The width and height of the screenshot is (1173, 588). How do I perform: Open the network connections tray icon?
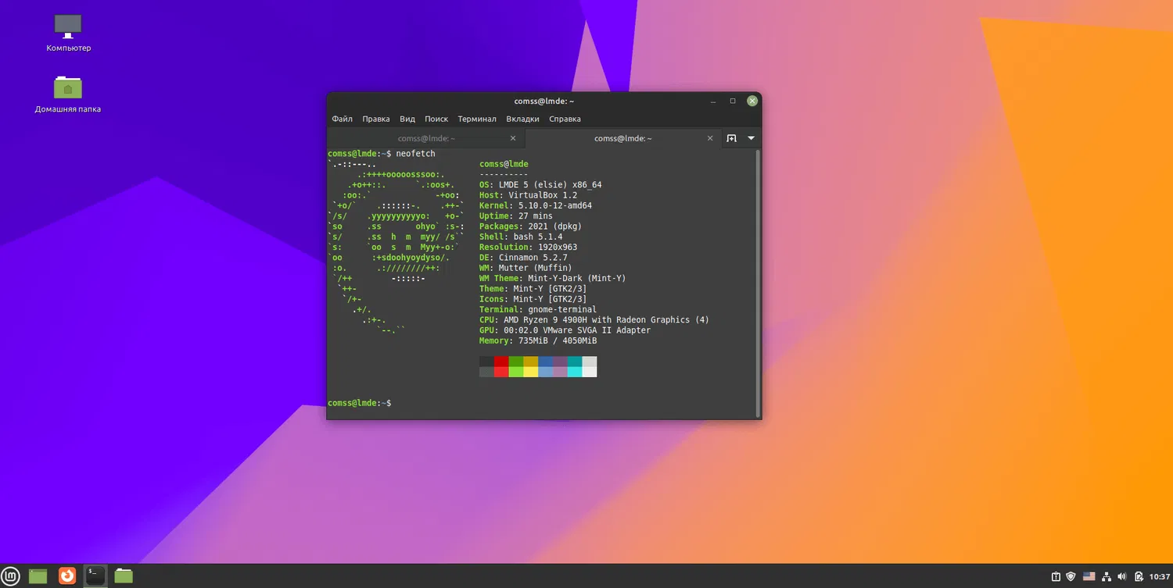pos(1107,577)
